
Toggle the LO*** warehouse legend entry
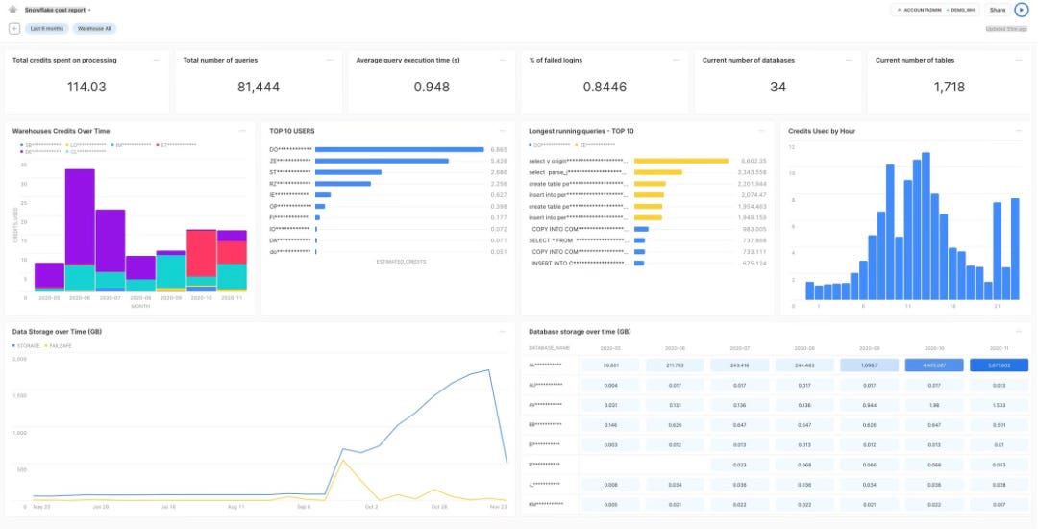[86, 144]
